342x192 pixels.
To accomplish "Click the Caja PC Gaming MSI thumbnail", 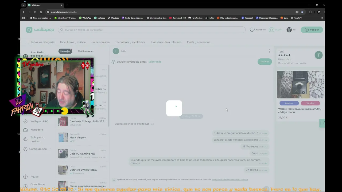I will click(x=63, y=154).
